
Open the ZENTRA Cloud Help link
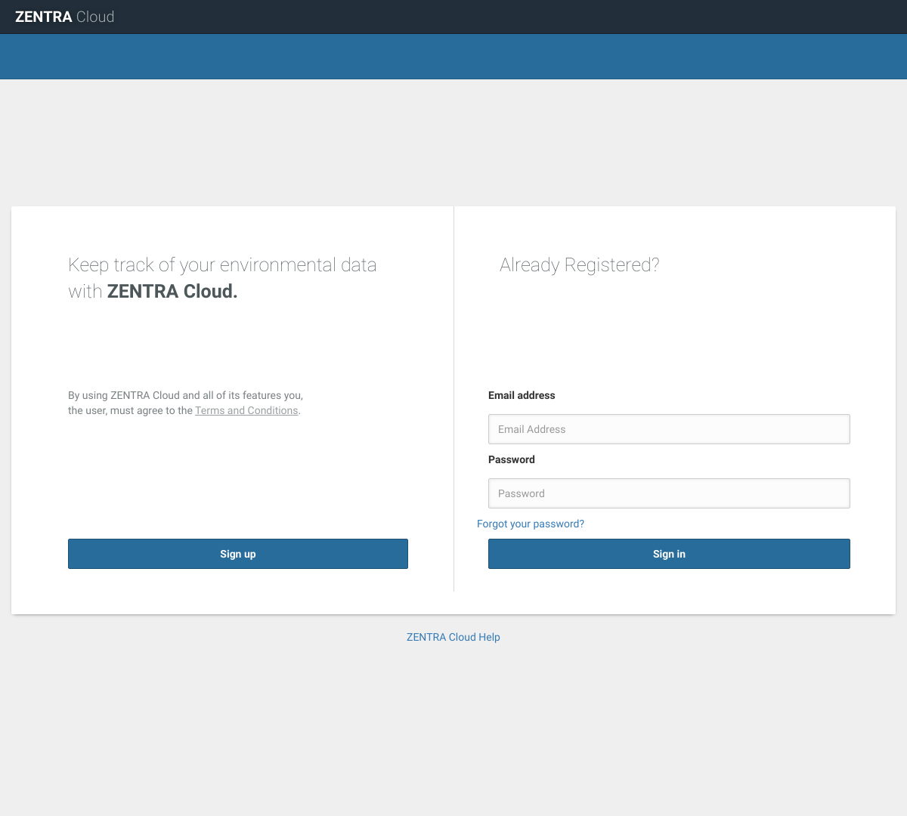click(x=453, y=637)
